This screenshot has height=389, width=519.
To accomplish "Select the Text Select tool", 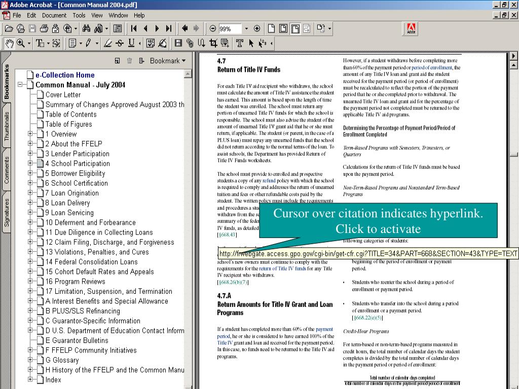I will [40, 44].
